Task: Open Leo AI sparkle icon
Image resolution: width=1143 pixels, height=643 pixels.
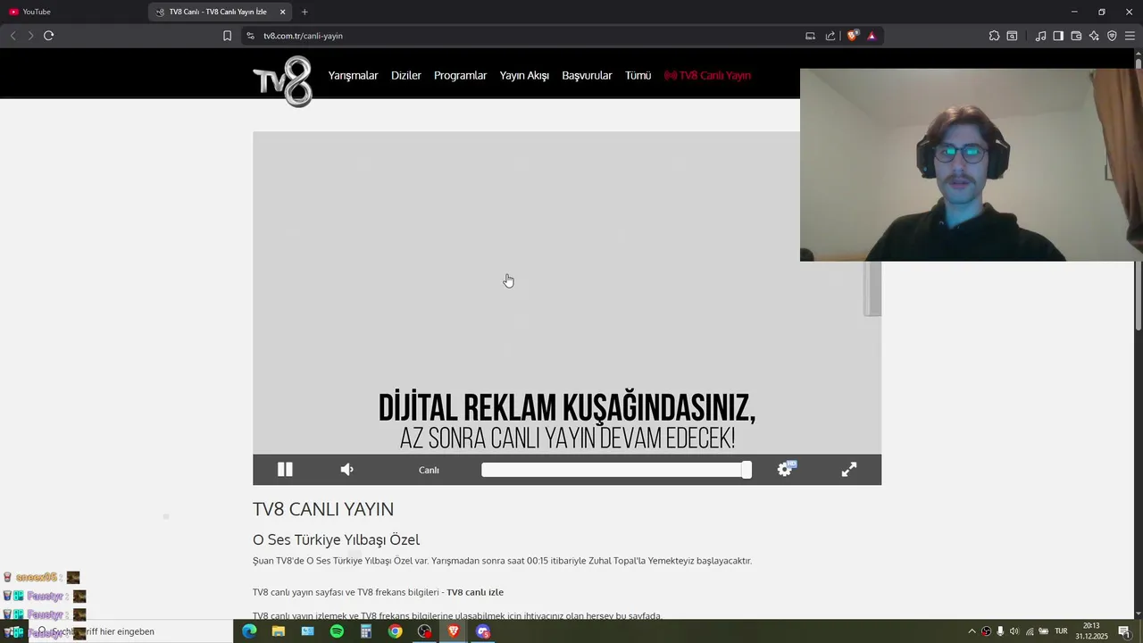Action: click(1094, 36)
